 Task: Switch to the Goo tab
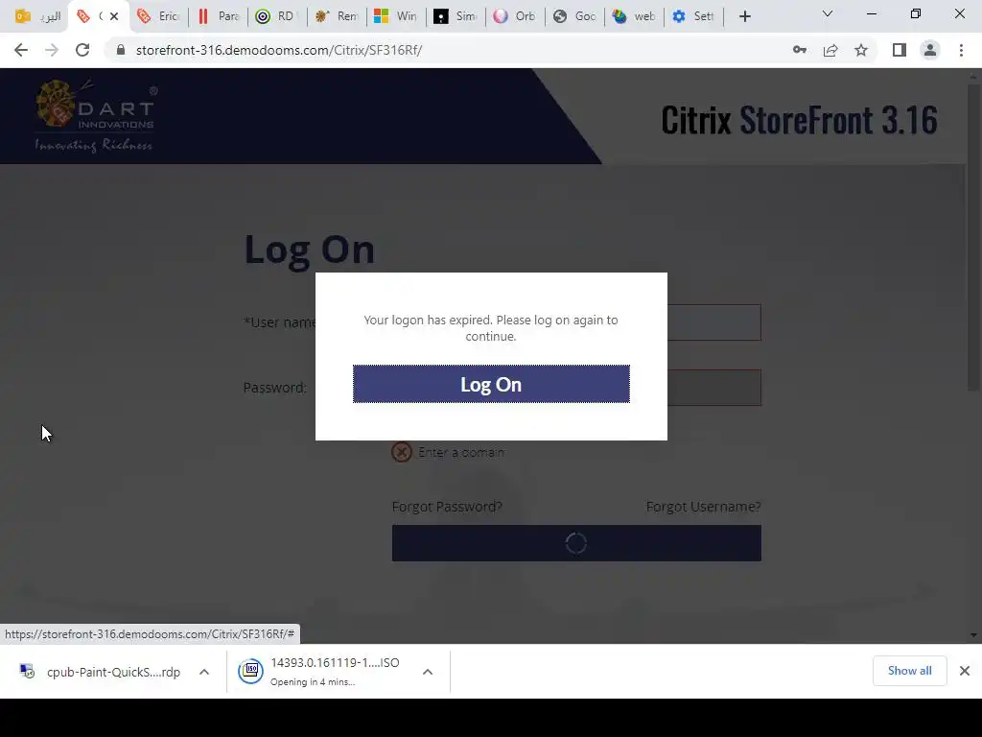click(x=574, y=16)
